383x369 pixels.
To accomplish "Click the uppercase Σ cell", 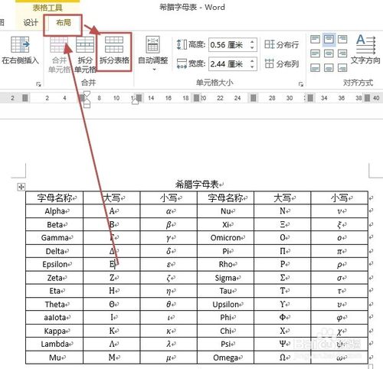I will 283,278.
